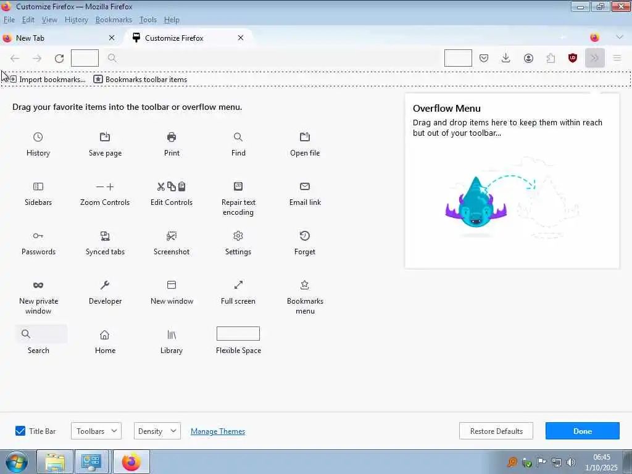Open the View menu

click(49, 20)
